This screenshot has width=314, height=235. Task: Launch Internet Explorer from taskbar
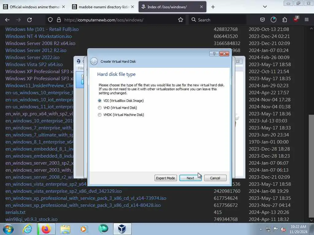(x=27, y=229)
